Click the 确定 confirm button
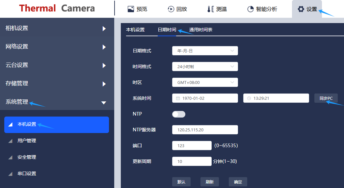 238,182
